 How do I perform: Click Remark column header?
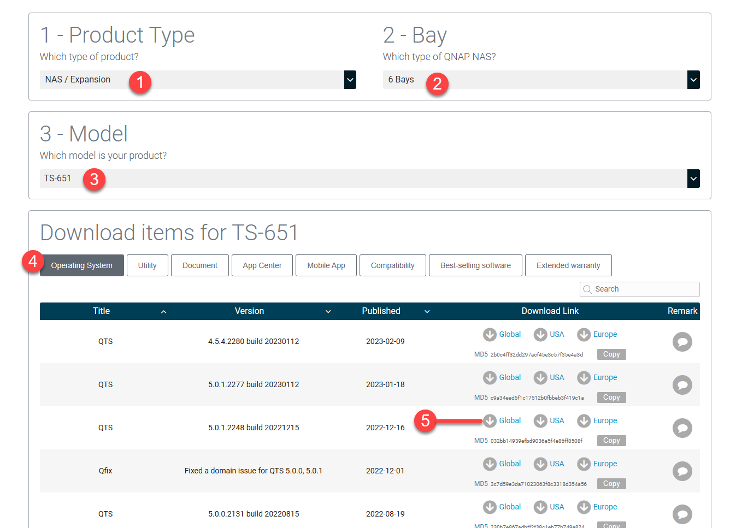pos(682,311)
